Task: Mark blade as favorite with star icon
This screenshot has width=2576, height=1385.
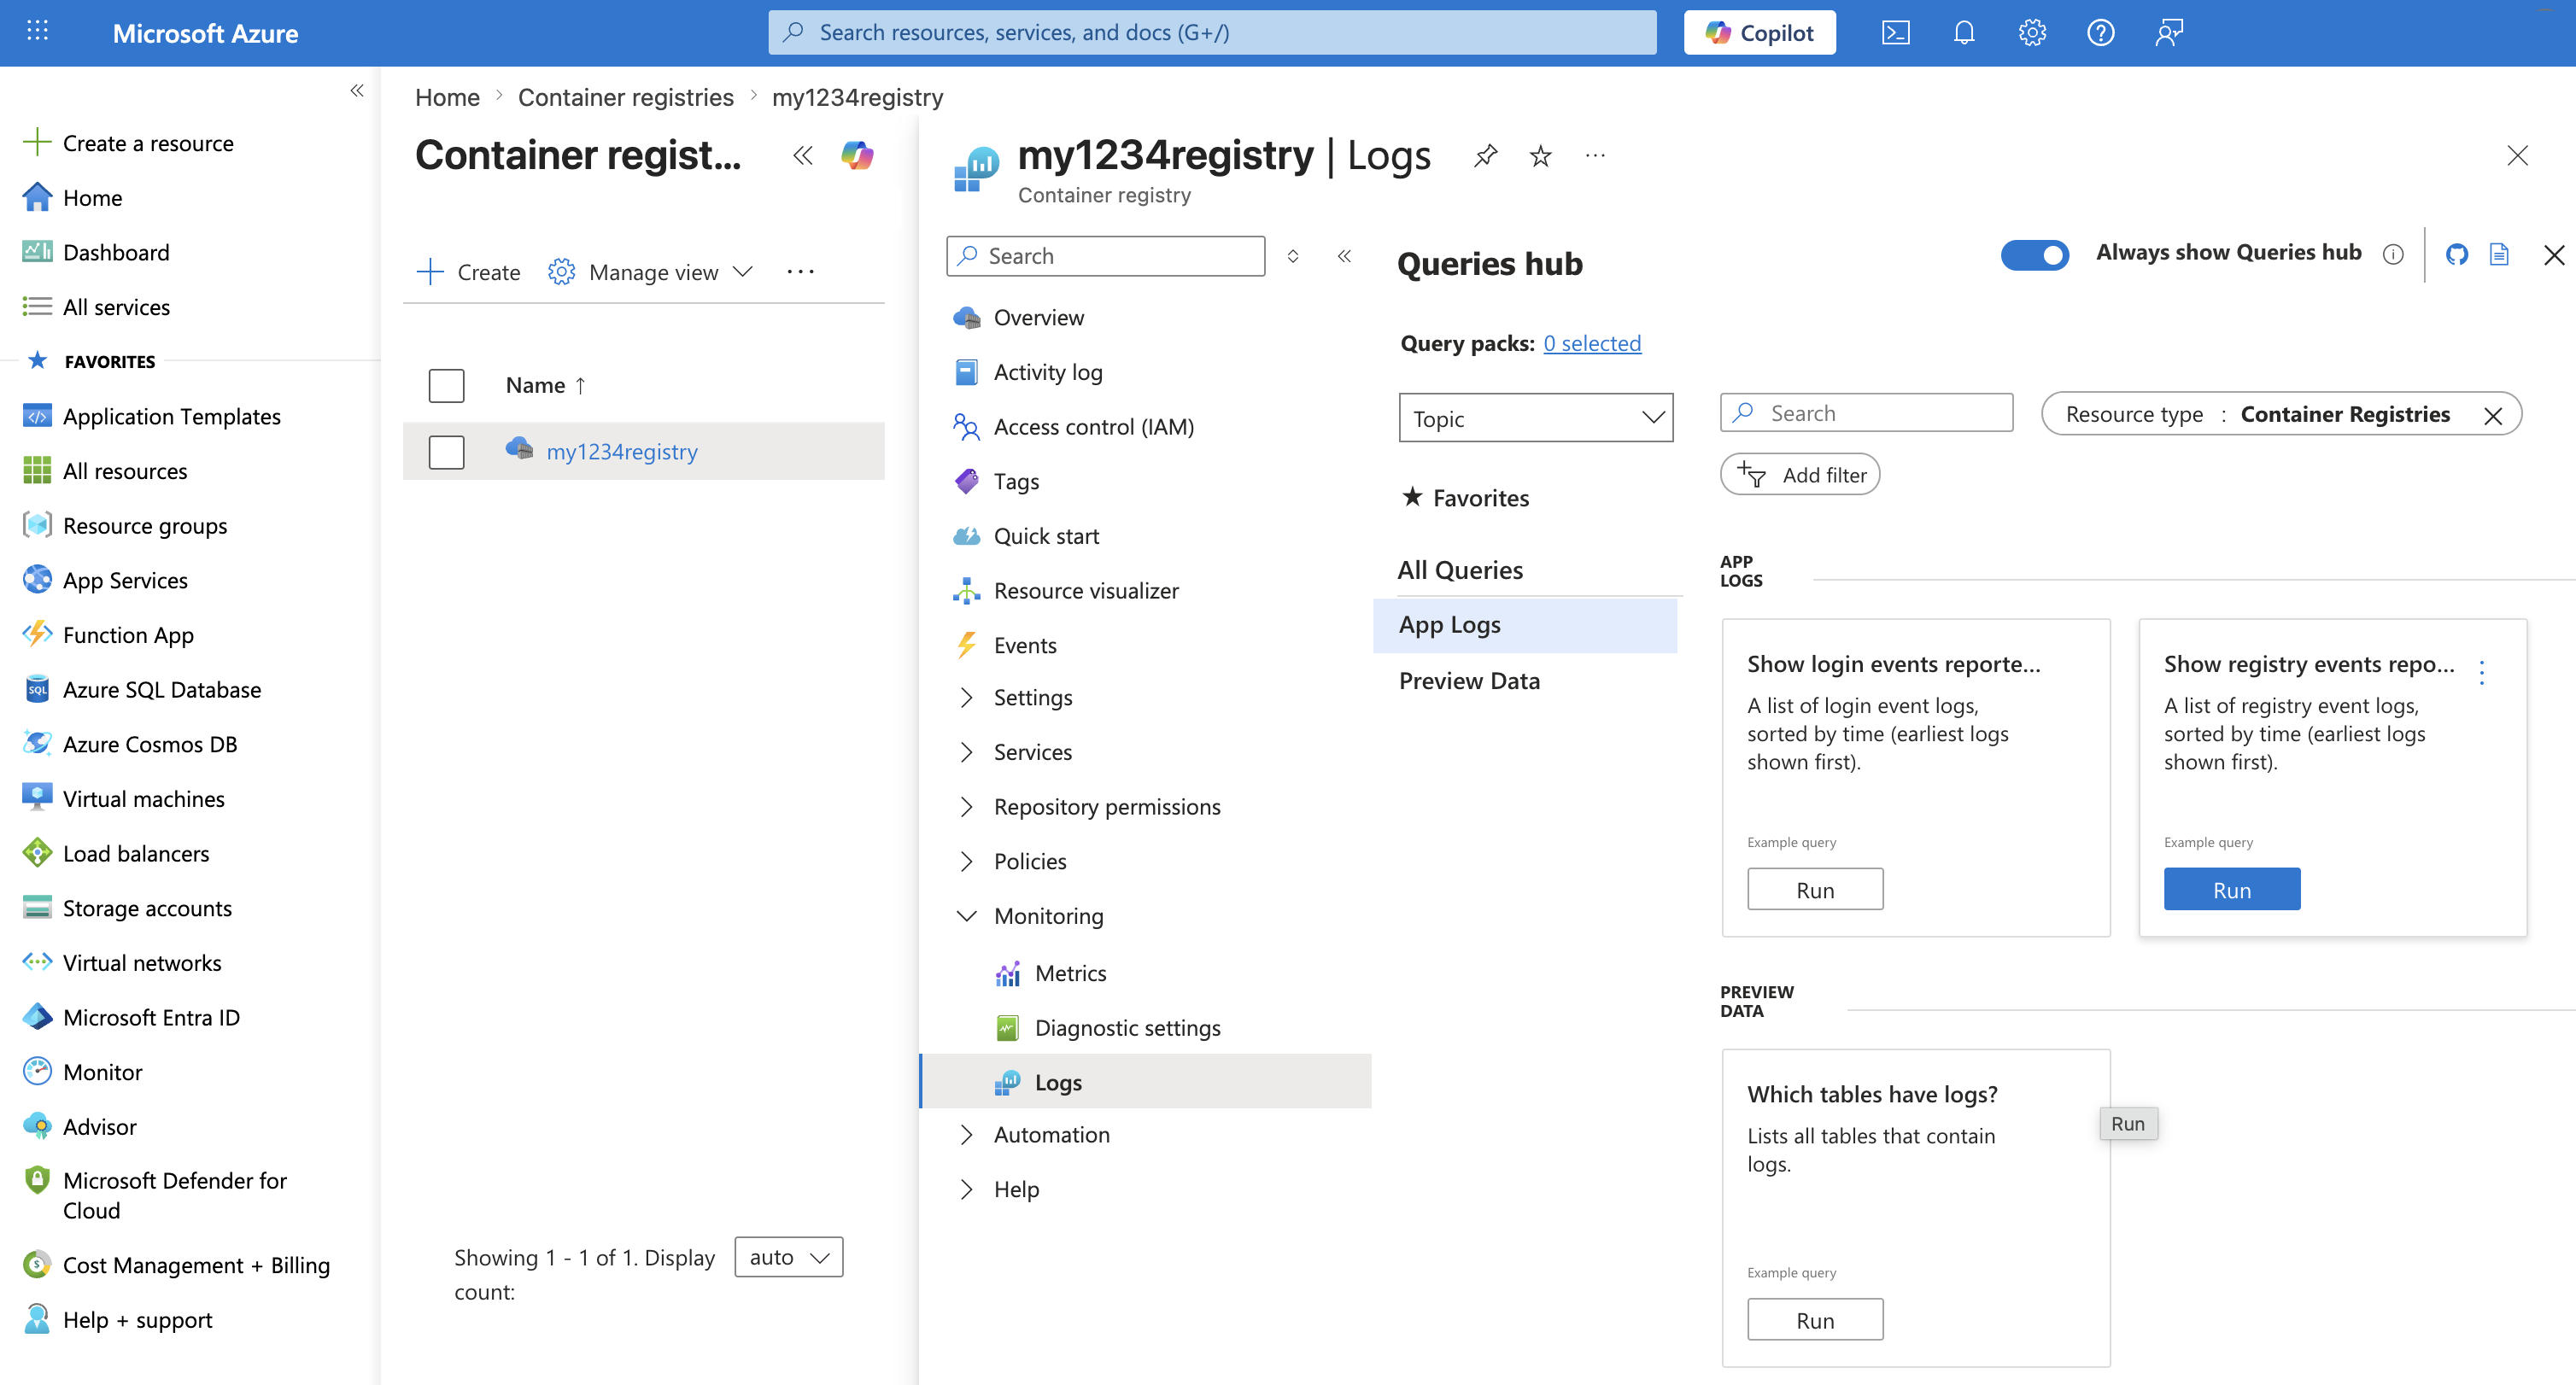Action: (x=1540, y=156)
